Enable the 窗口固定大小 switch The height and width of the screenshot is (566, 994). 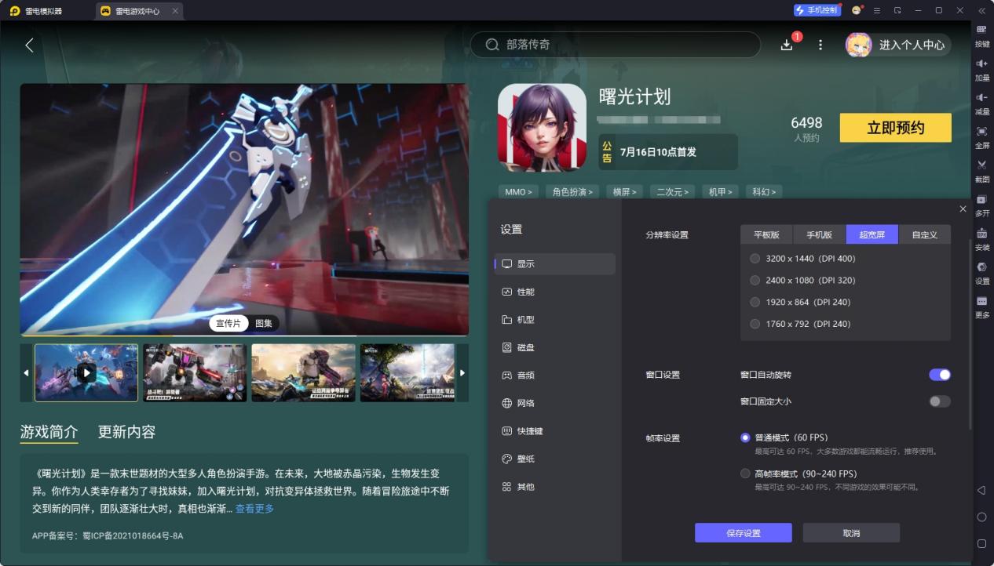[x=940, y=401]
